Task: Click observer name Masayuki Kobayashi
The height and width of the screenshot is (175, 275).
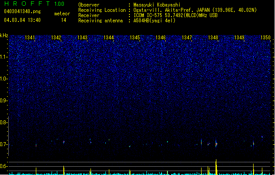Action: [157, 5]
